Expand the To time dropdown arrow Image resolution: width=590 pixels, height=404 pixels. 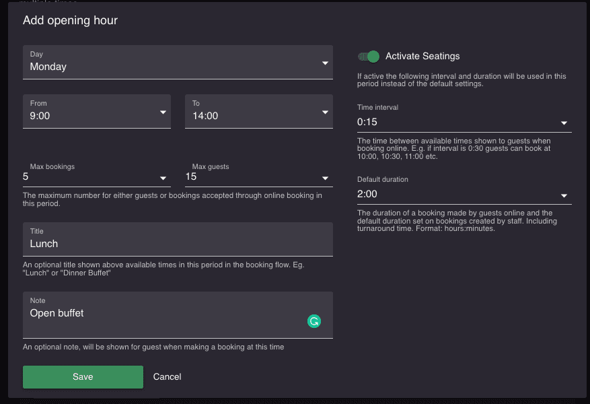325,112
